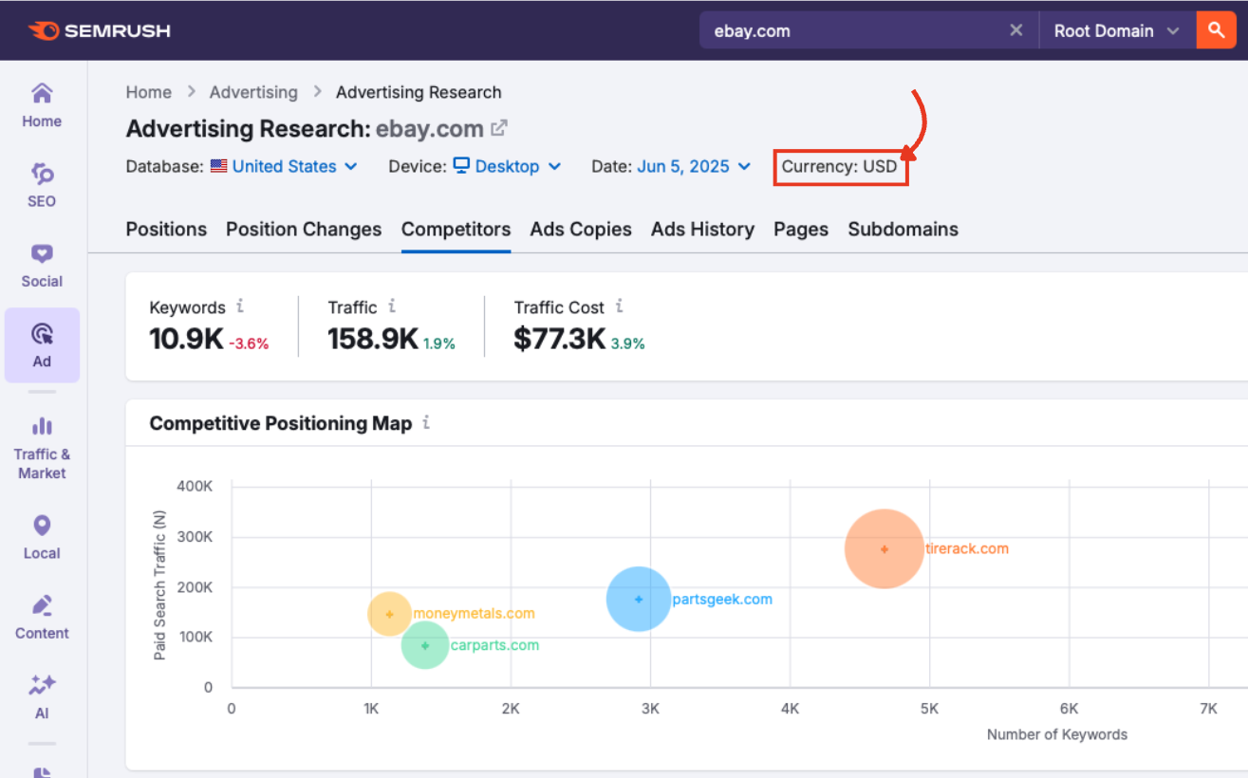
Task: Switch to the Ads Copies tab
Action: pyautogui.click(x=581, y=229)
